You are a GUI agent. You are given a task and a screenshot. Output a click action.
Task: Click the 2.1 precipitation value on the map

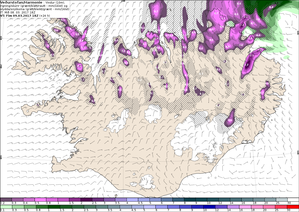point(252,55)
